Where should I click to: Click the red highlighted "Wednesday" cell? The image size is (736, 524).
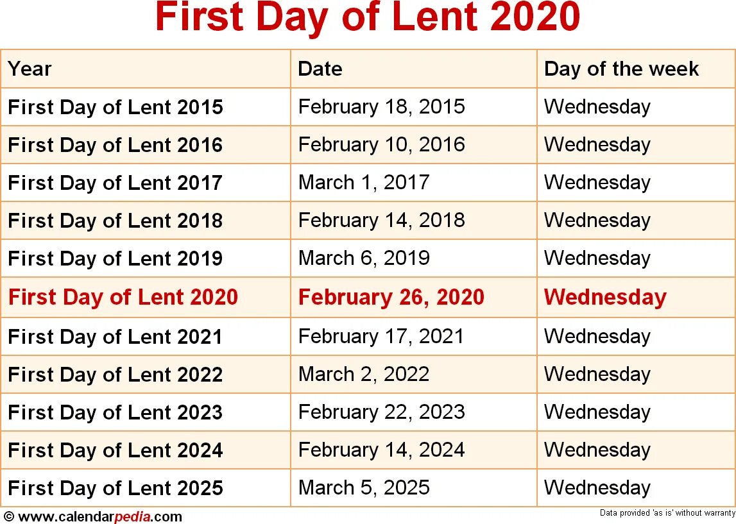point(605,297)
